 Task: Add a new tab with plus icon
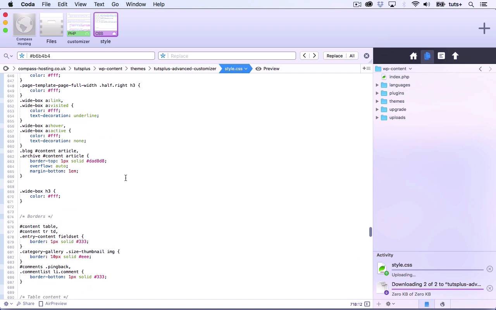pyautogui.click(x=484, y=28)
